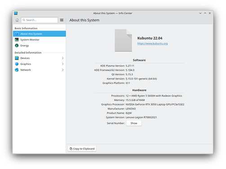226x169 pixels.
Task: Open the About this System entry
Action: pyautogui.click(x=40, y=34)
